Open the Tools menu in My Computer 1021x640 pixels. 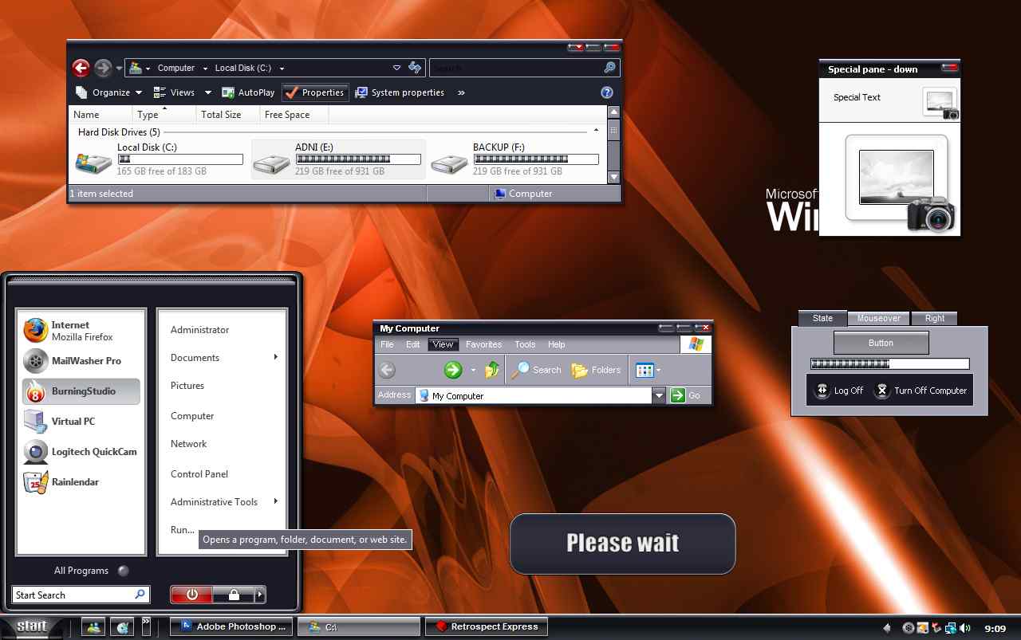[525, 344]
